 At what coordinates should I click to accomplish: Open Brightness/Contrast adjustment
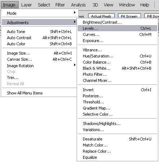tap(117, 22)
